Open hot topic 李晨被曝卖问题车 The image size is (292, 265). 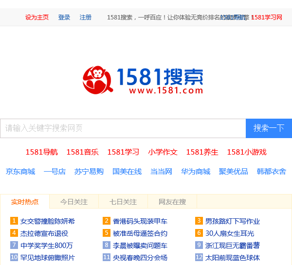point(140,246)
